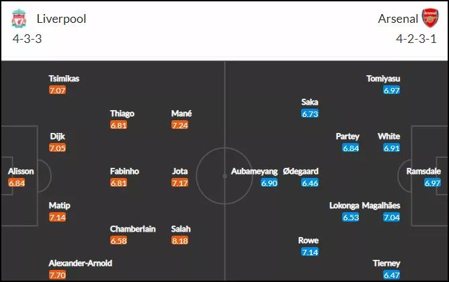Viewport: 449px width, 282px height.
Task: Select Mané's 7.24 rating badge
Action: click(180, 125)
